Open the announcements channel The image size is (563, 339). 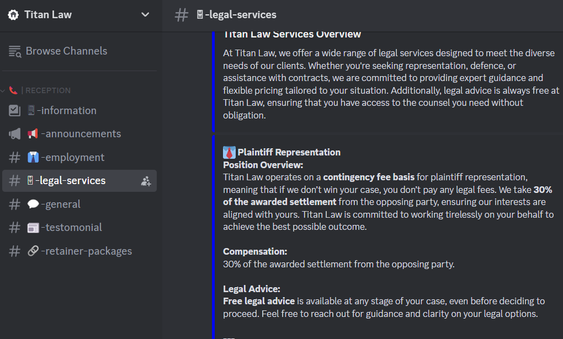[x=79, y=134]
